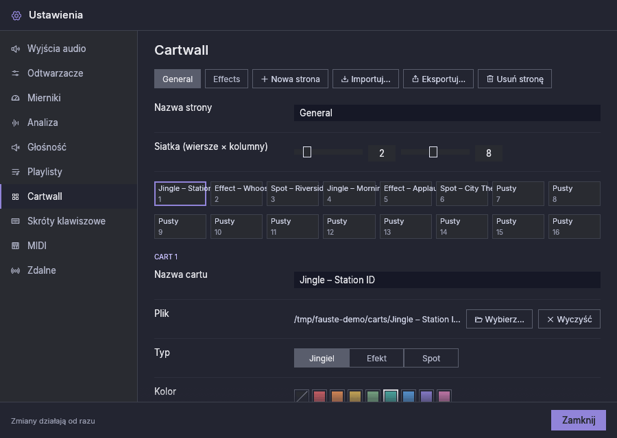
Task: Focus the Nazwa cartu input field
Action: point(447,280)
